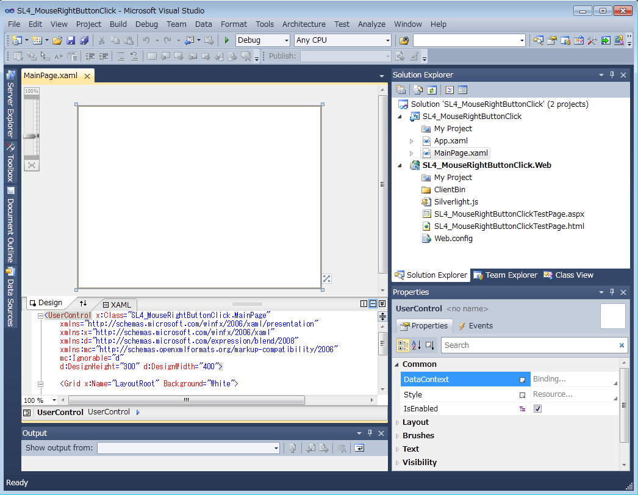Click the Server Explorer side tab
Screen dimensions: 638x495
click(10, 105)
